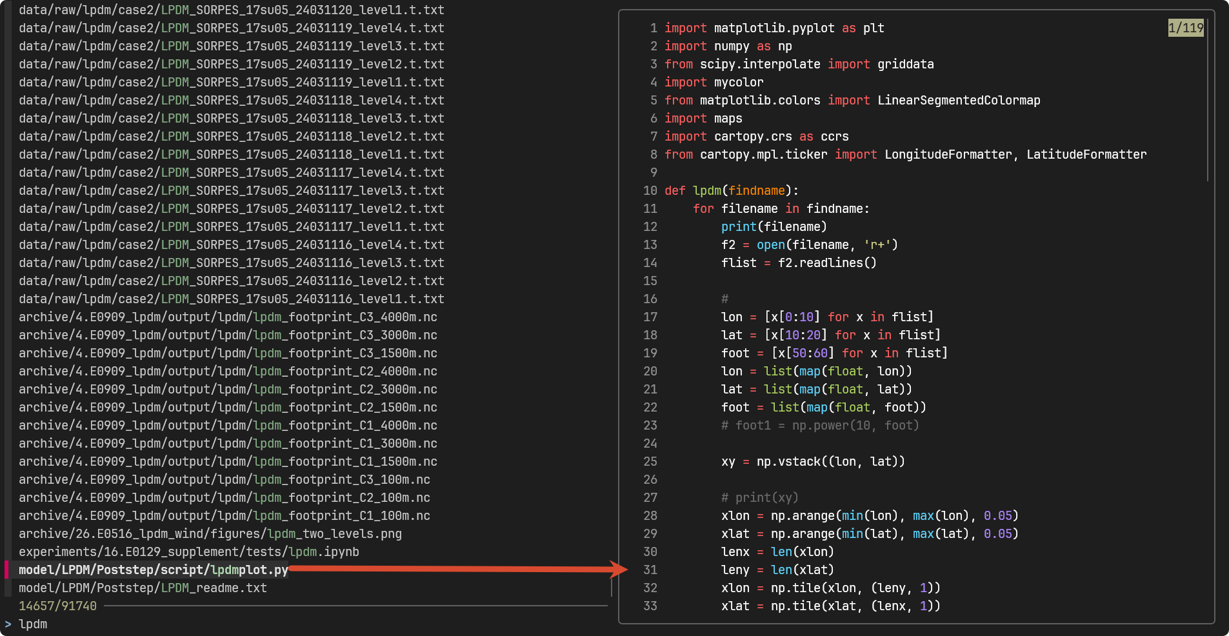Select the 24031120_level1.t.txt result
The width and height of the screenshot is (1229, 636).
coord(232,10)
